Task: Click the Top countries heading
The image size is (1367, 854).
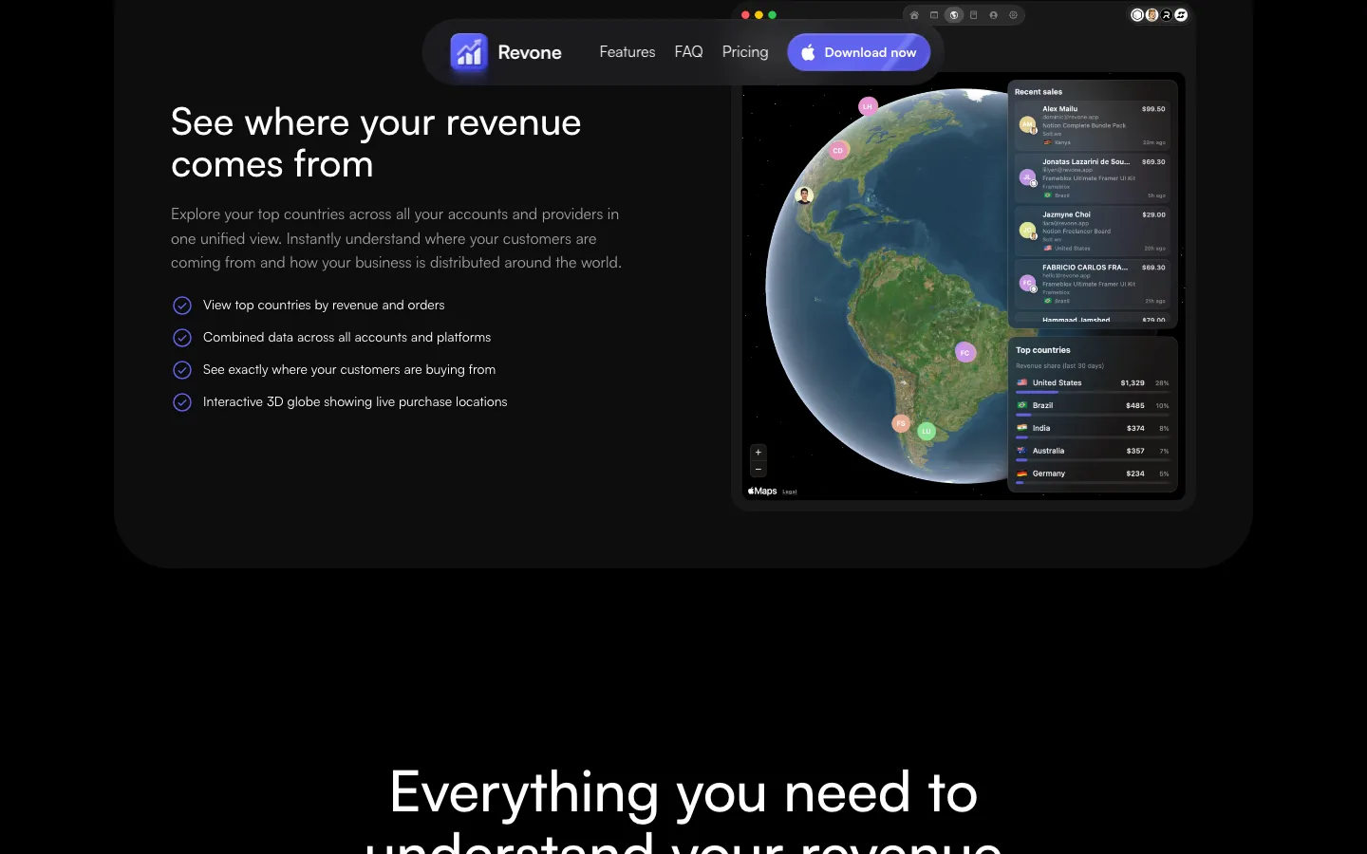Action: (x=1042, y=350)
